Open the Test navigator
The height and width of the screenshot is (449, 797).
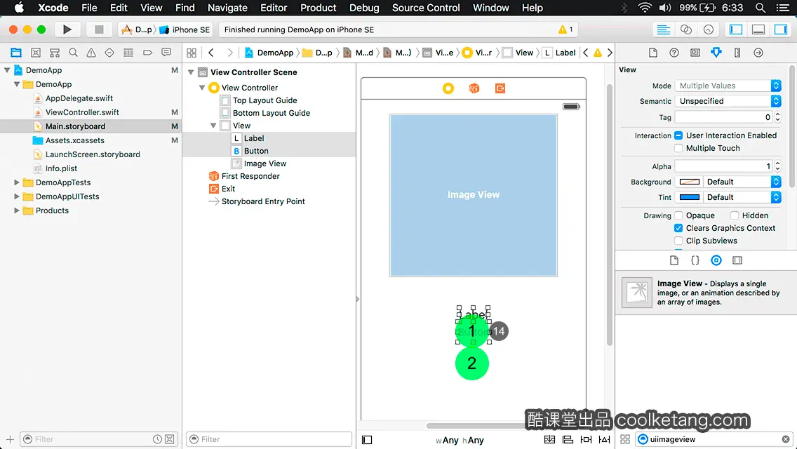[109, 53]
